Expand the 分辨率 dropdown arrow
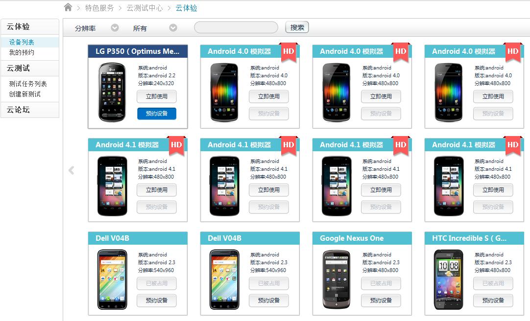Screen dimensions: 530x321 click(x=115, y=28)
